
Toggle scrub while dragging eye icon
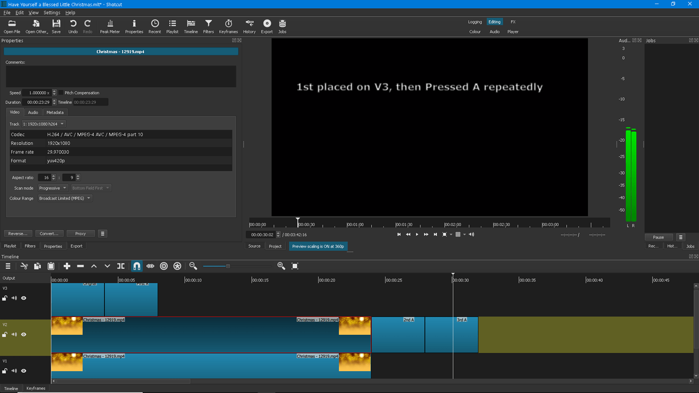click(x=150, y=266)
